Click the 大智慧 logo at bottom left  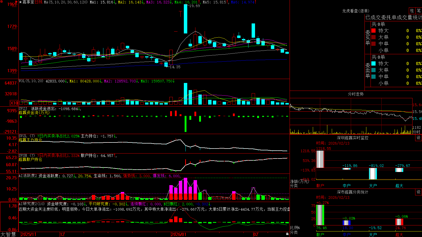8,234
